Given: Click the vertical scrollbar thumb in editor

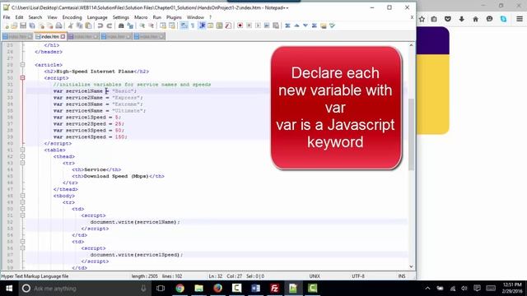Looking at the screenshot, I should click(411, 134).
